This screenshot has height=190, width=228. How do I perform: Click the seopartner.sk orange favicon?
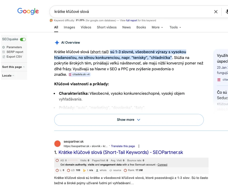click(57, 144)
